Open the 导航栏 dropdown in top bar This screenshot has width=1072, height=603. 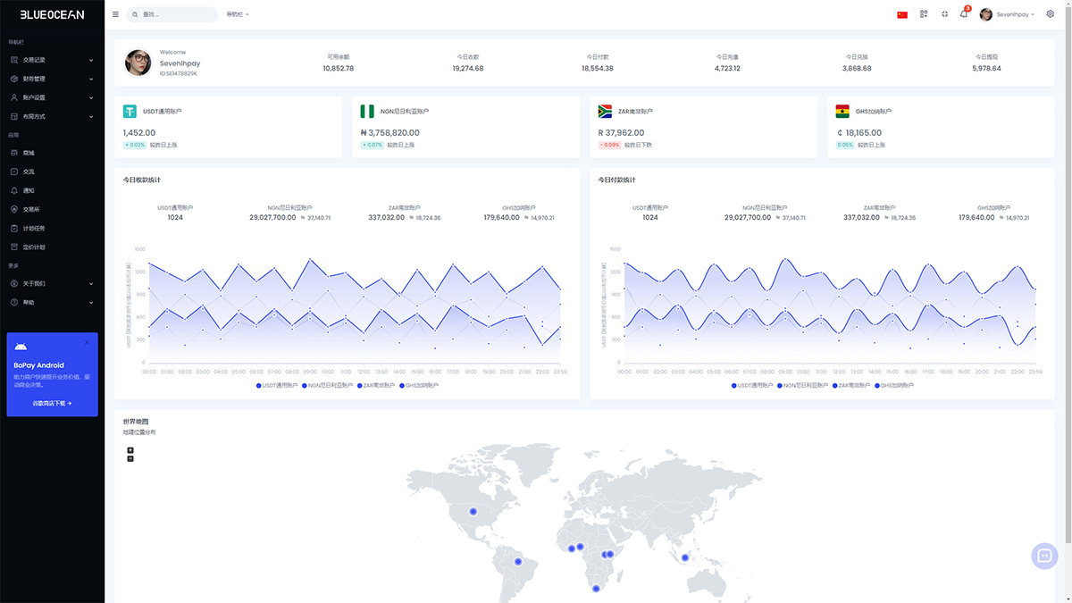click(238, 14)
